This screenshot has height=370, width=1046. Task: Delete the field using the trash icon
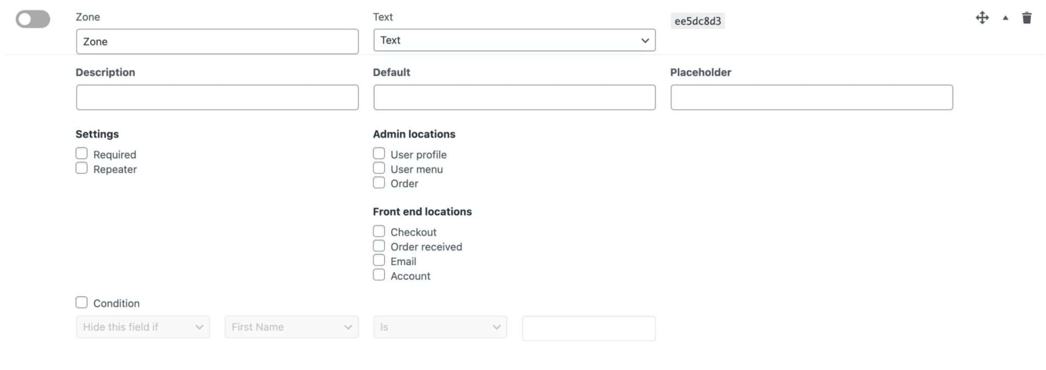pyautogui.click(x=1026, y=18)
